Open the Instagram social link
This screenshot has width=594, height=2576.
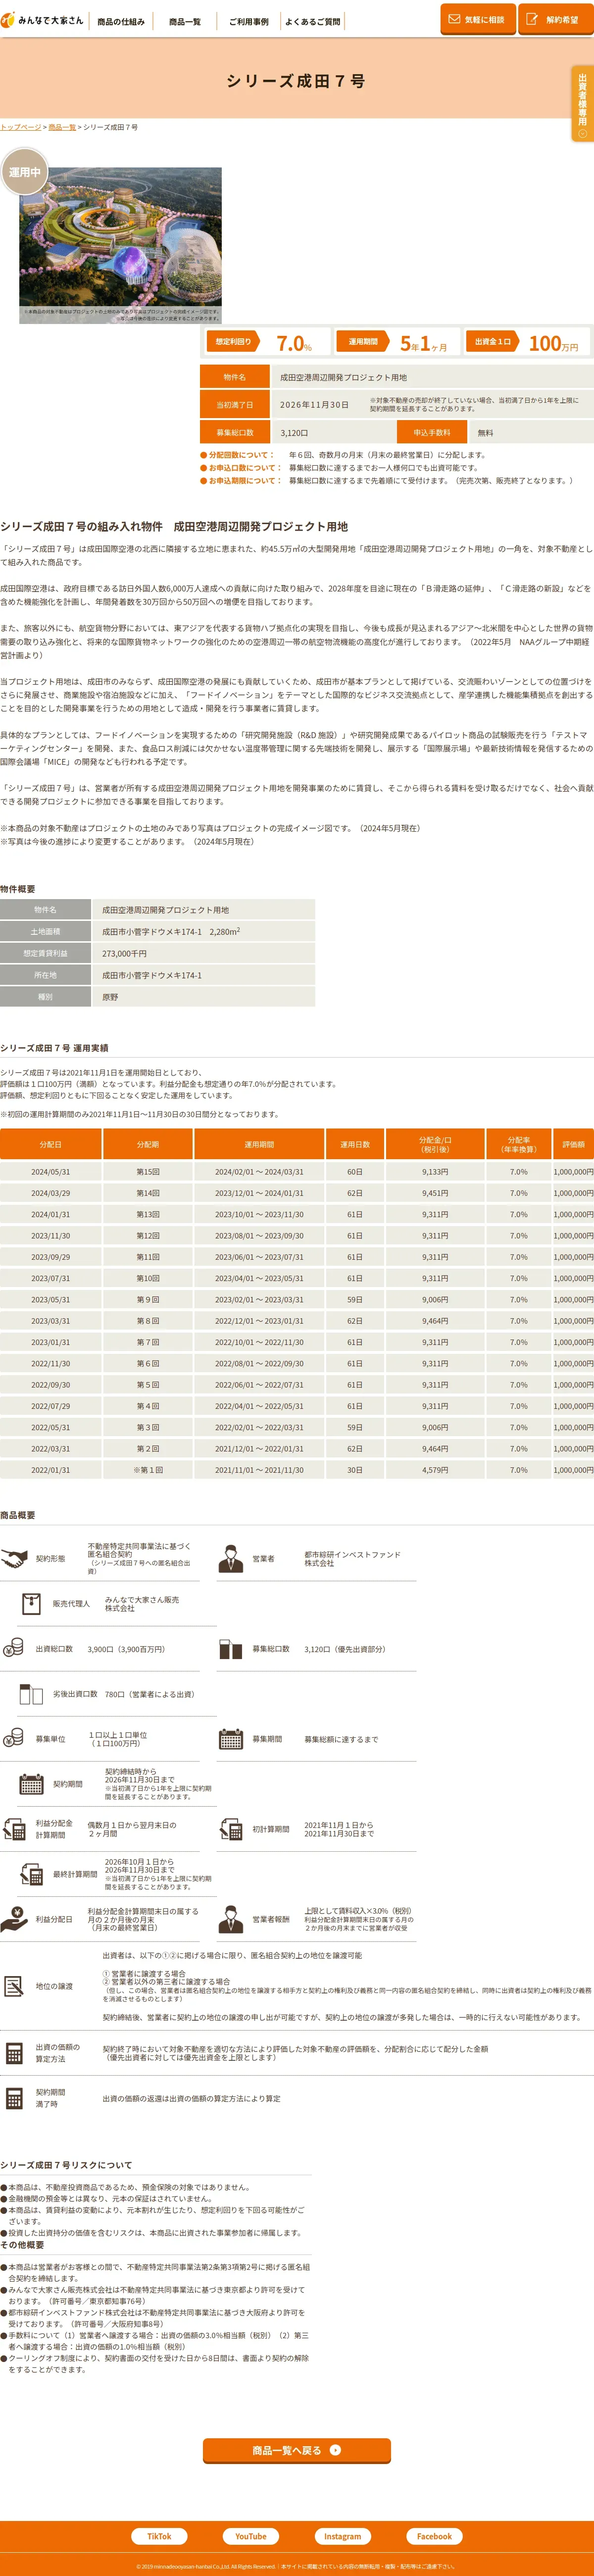pyautogui.click(x=342, y=2535)
